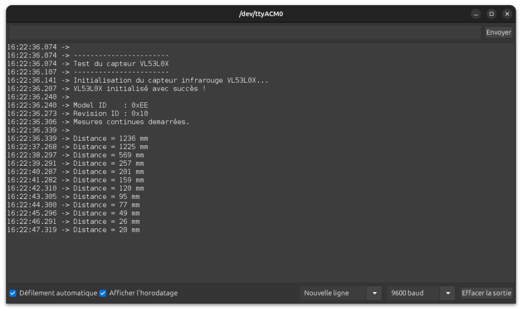Click 'Distance = 201 mm' reading
Viewport: 522px width, 311px height.
point(109,172)
